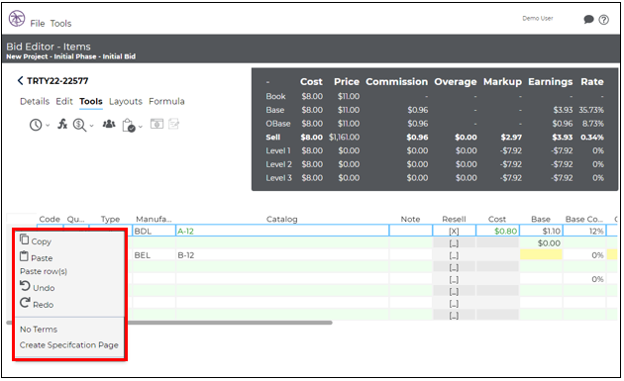Click the people group icon
Screen dimensions: 624x381
click(109, 124)
